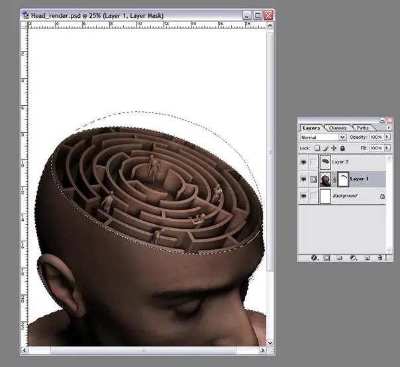Click the Delete layer trash icon
The width and height of the screenshot is (400, 367).
[x=380, y=257]
